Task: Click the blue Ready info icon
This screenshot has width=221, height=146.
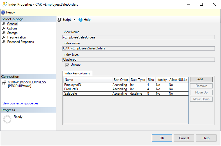Action: pyautogui.click(x=3, y=12)
